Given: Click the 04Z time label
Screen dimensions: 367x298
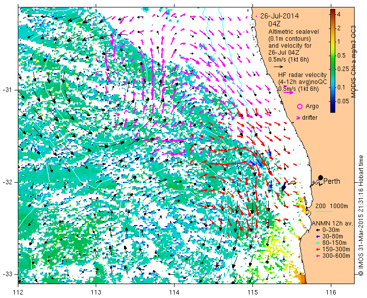Looking at the screenshot, I should pos(274,24).
